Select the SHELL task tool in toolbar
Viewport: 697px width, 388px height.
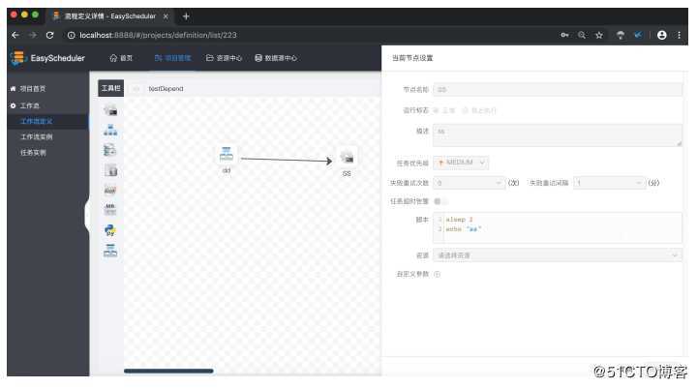(x=110, y=109)
